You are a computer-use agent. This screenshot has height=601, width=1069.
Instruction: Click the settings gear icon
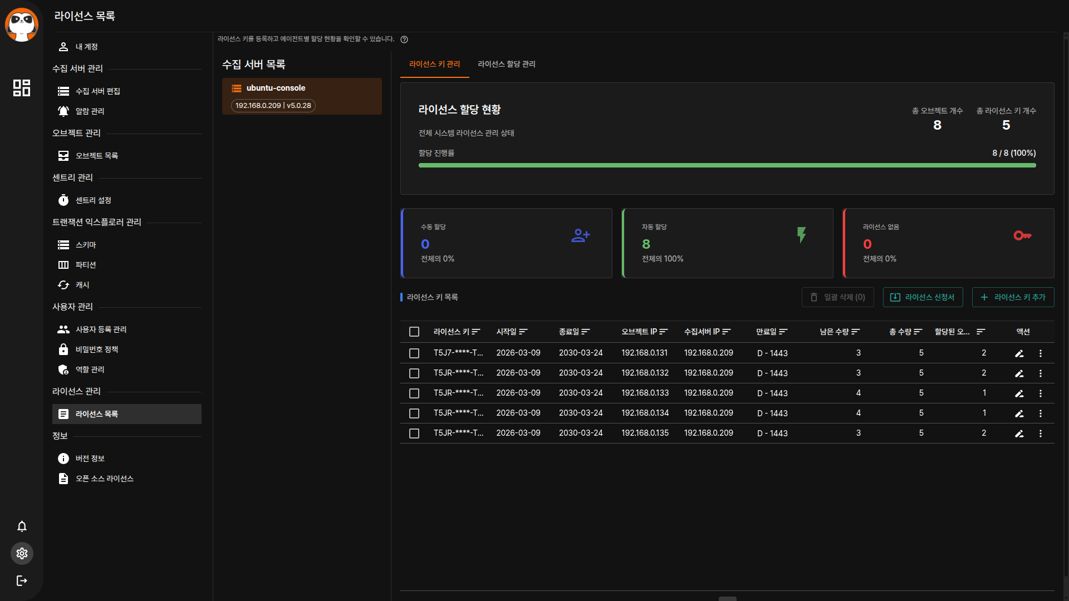(x=22, y=553)
